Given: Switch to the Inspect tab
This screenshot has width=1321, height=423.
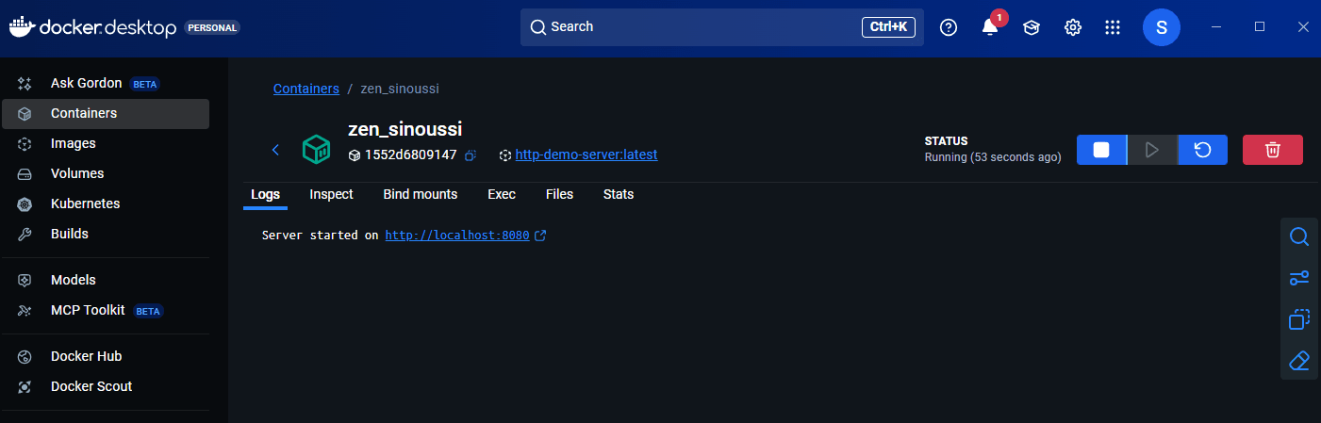Looking at the screenshot, I should (x=331, y=194).
